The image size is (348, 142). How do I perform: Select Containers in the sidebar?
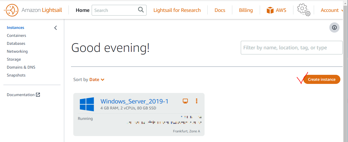pos(16,35)
